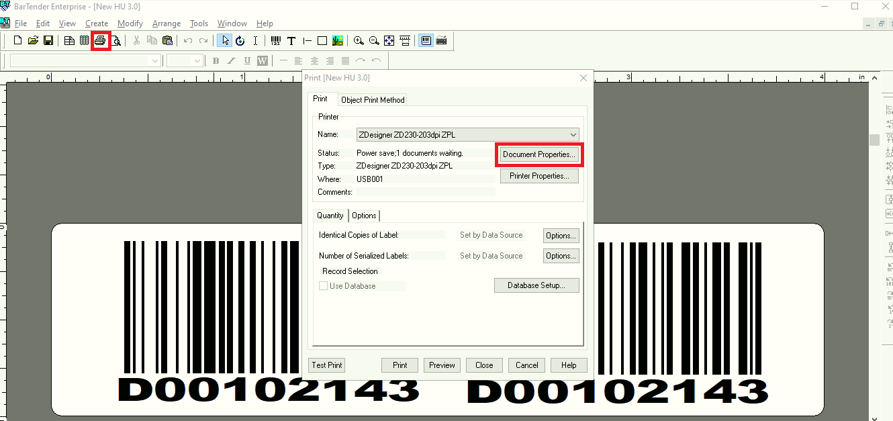Screen dimensions: 893x421
Task: Align text center
Action: [x=314, y=61]
